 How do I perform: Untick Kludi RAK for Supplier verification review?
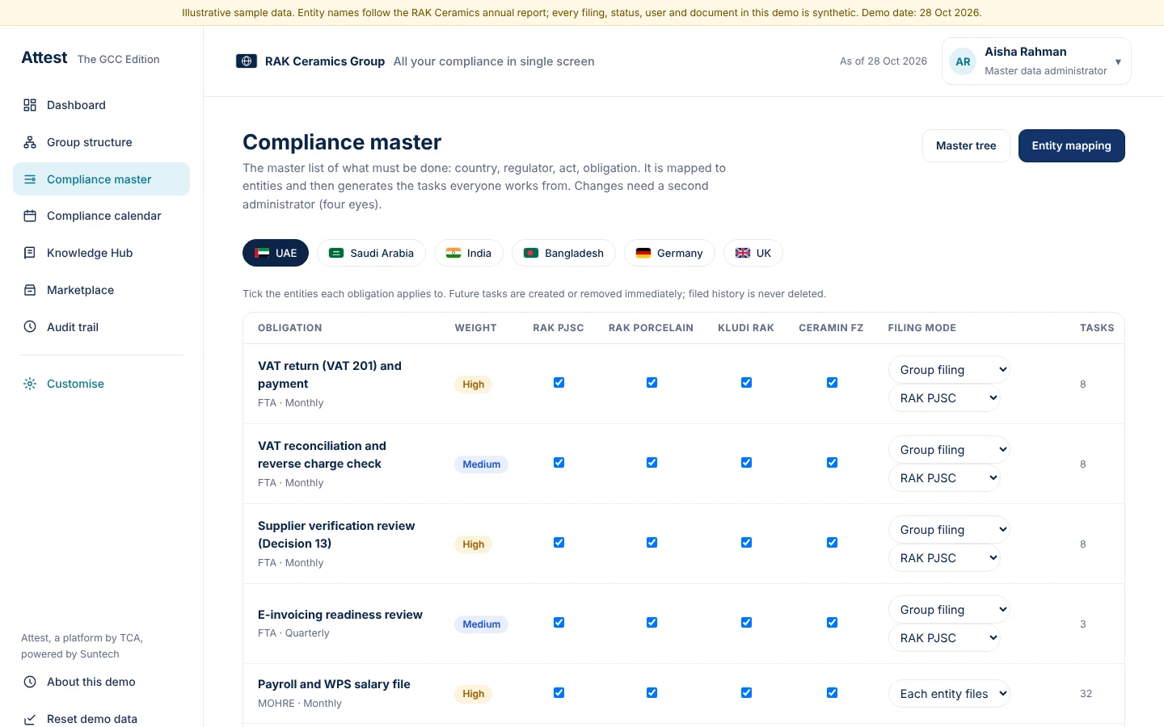point(746,543)
